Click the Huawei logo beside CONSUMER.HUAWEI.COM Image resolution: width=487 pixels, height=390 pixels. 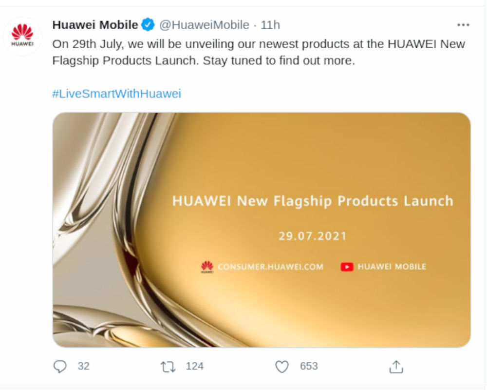click(207, 267)
